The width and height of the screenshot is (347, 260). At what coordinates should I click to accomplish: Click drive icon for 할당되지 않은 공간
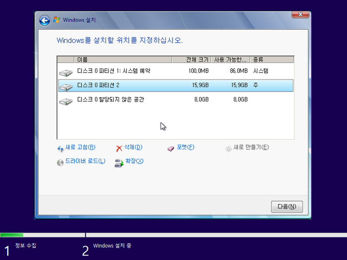[x=66, y=102]
